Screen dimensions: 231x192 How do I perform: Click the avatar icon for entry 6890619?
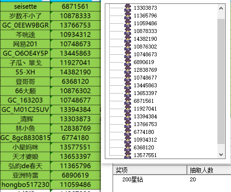click(x=128, y=62)
